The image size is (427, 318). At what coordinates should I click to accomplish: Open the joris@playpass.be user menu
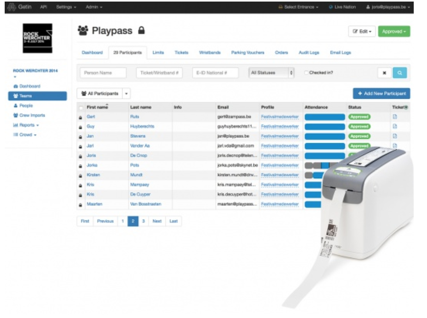(388, 7)
